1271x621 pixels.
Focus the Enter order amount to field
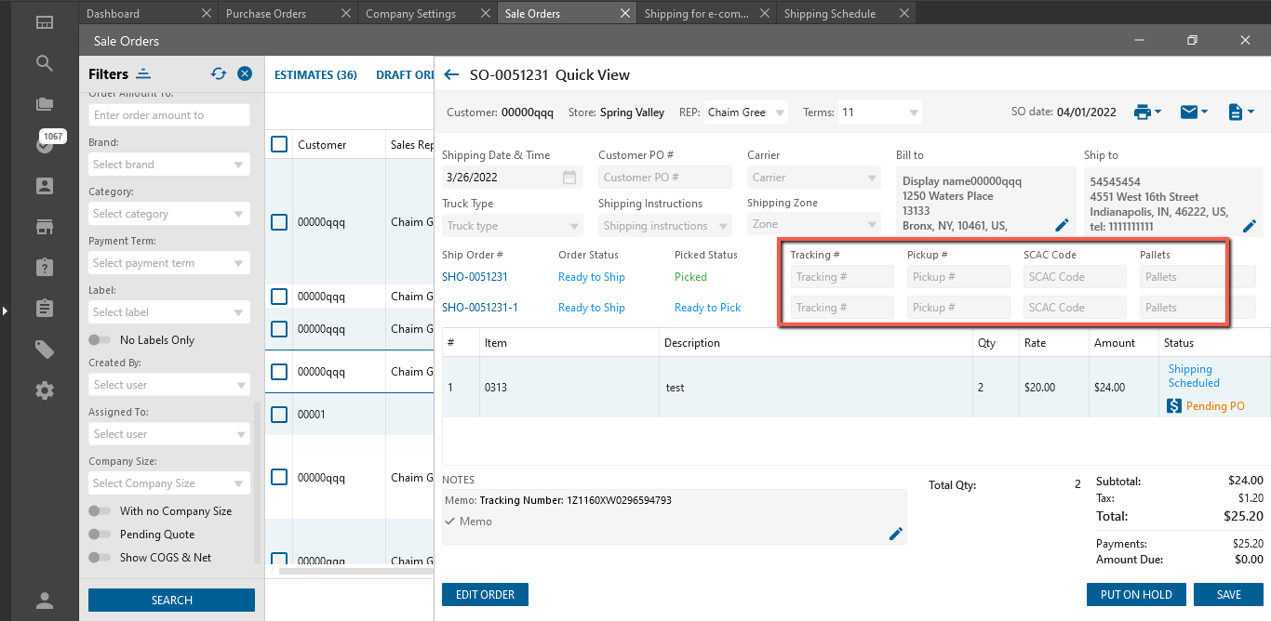pos(169,115)
